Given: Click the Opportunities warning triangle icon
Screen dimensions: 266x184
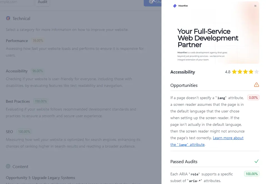Looking at the screenshot, I should click(x=256, y=85).
